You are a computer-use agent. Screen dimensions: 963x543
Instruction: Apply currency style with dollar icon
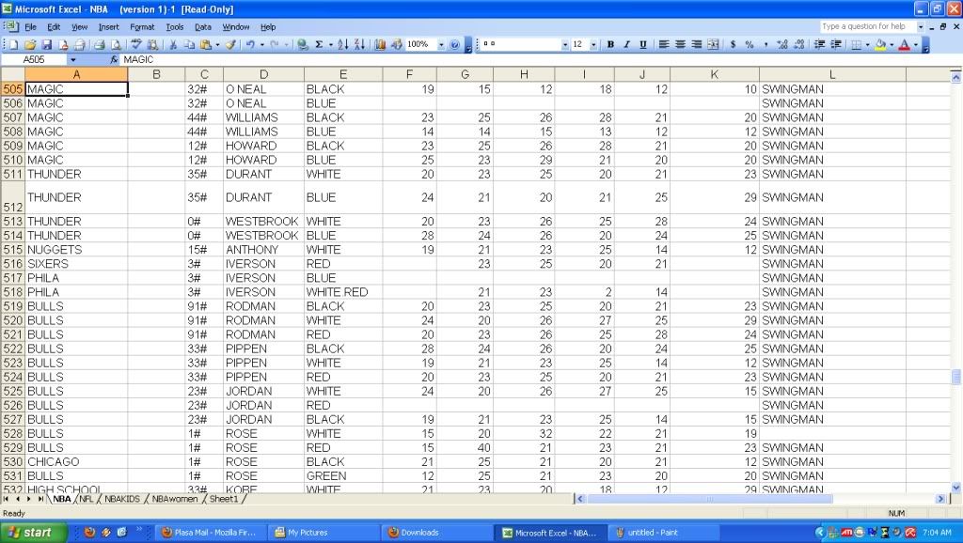point(733,45)
